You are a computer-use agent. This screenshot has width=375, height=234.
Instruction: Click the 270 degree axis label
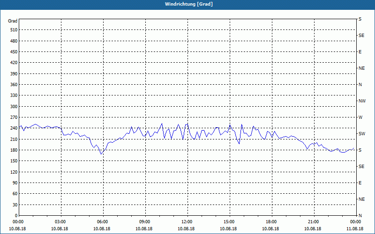(x=14, y=117)
